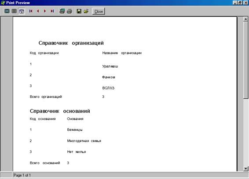This screenshot has height=179, width=249.
Task: Click the Close button in the toolbar
Action: [99, 11]
